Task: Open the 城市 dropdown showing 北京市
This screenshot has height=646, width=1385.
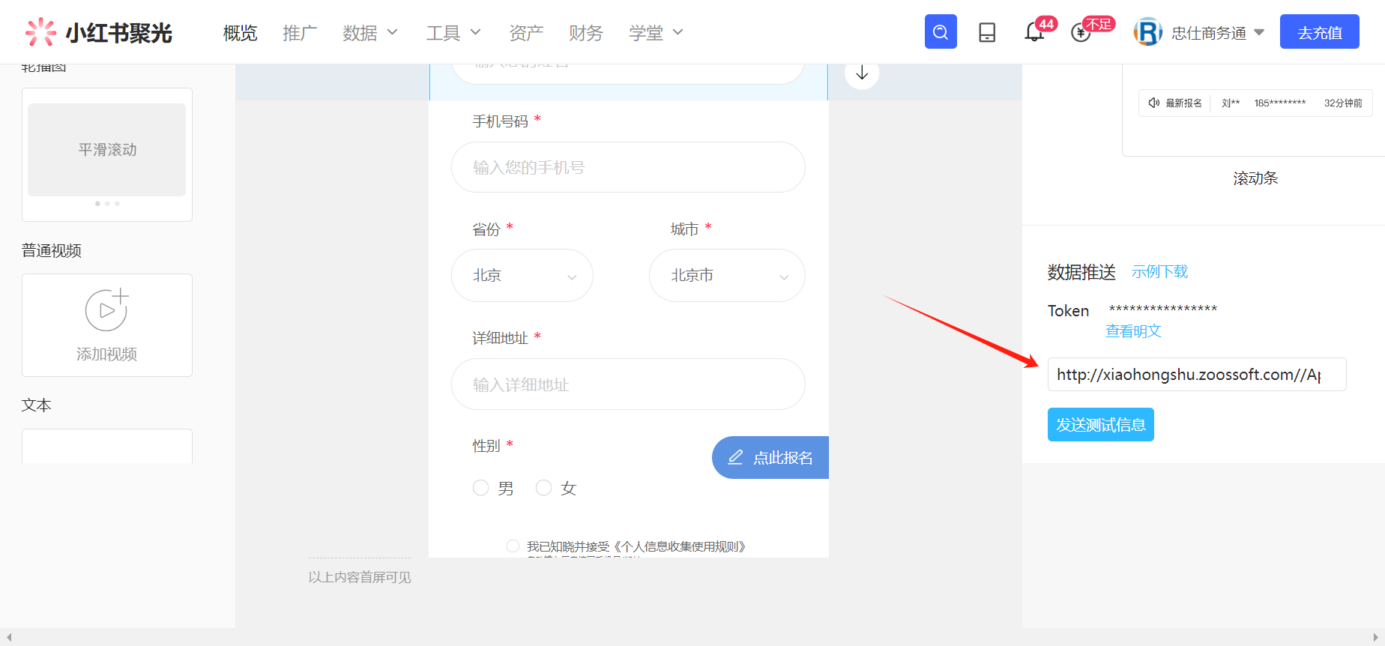Action: click(x=727, y=276)
